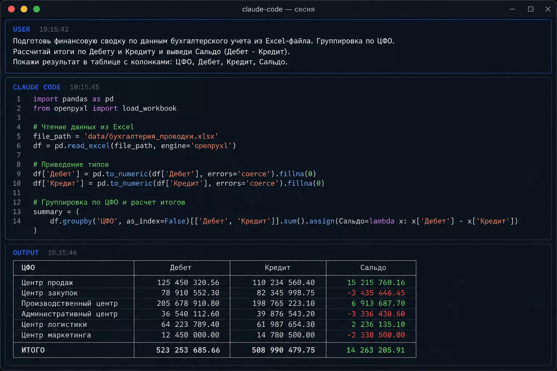
Task: Click the OUTPUT label
Action: pyautogui.click(x=26, y=253)
